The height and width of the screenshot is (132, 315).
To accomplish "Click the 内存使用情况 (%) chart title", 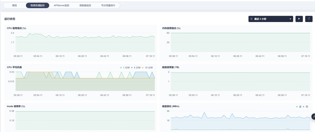I will pos(171,28).
